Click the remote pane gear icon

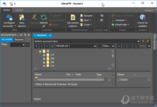(x=136, y=46)
